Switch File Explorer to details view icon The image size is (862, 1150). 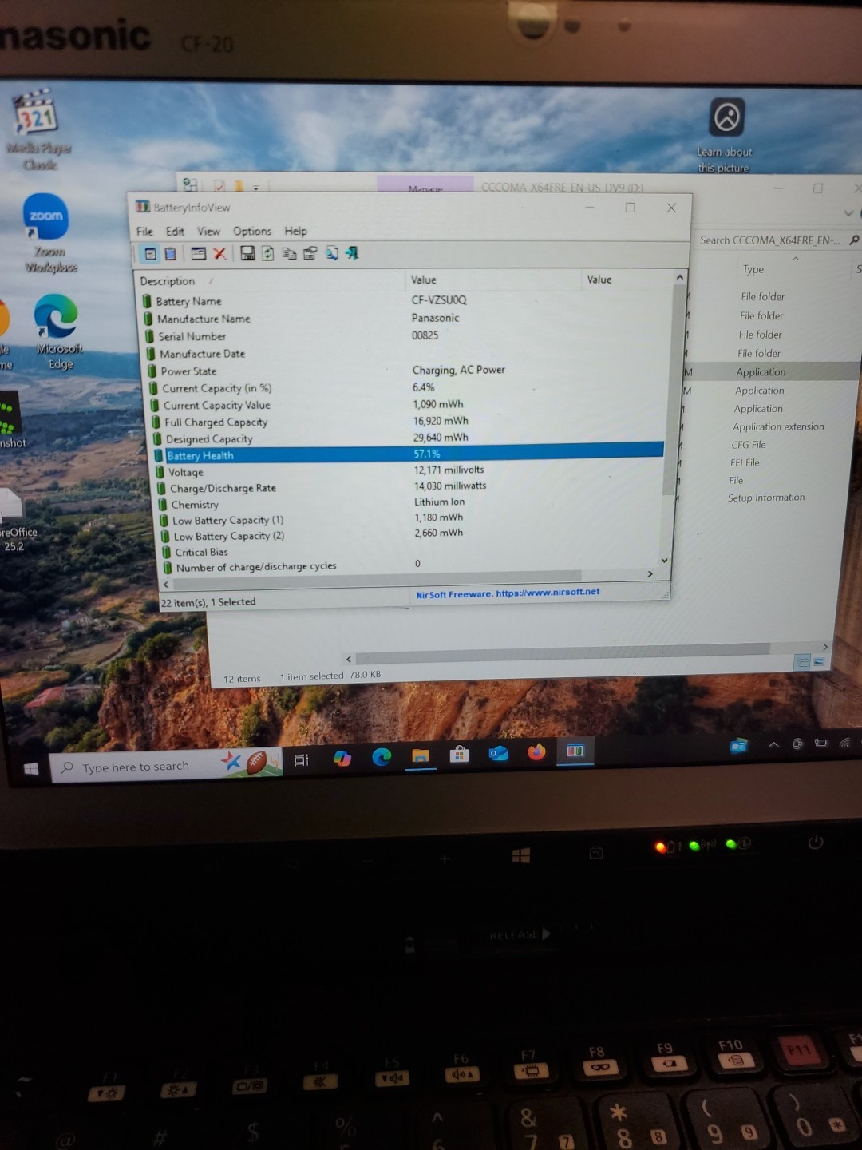803,662
